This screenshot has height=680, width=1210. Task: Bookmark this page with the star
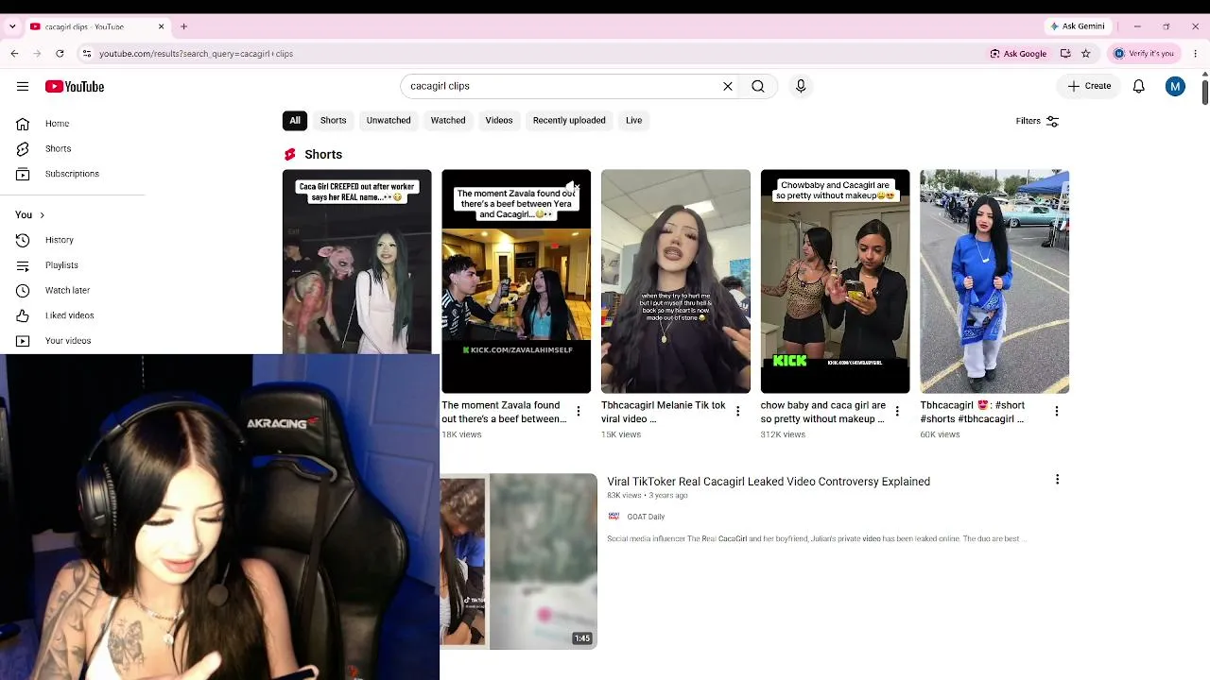1086,54
